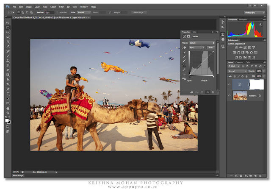Screen dimensions: 271x189
Task: Click the trash icon in Properties panel
Action: coord(213,92)
